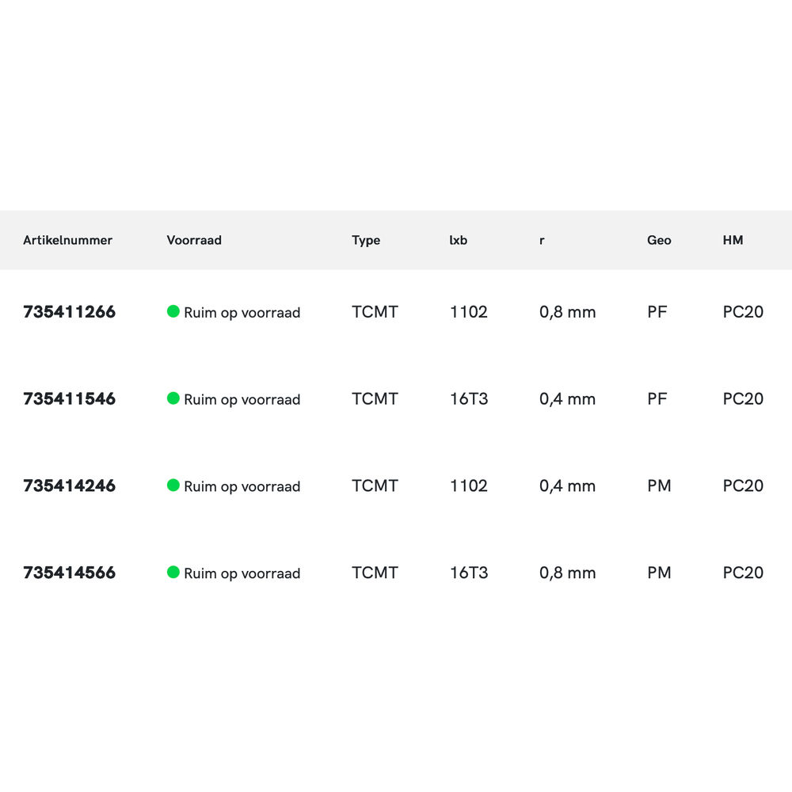The image size is (792, 792).
Task: Sort by Voorraad column header
Action: [x=194, y=240]
